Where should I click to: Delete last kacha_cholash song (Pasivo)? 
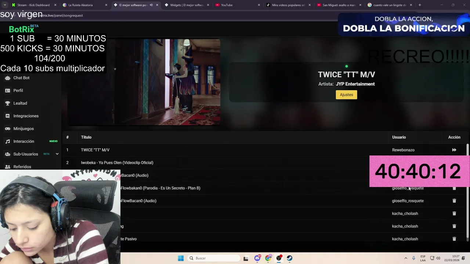(x=454, y=239)
